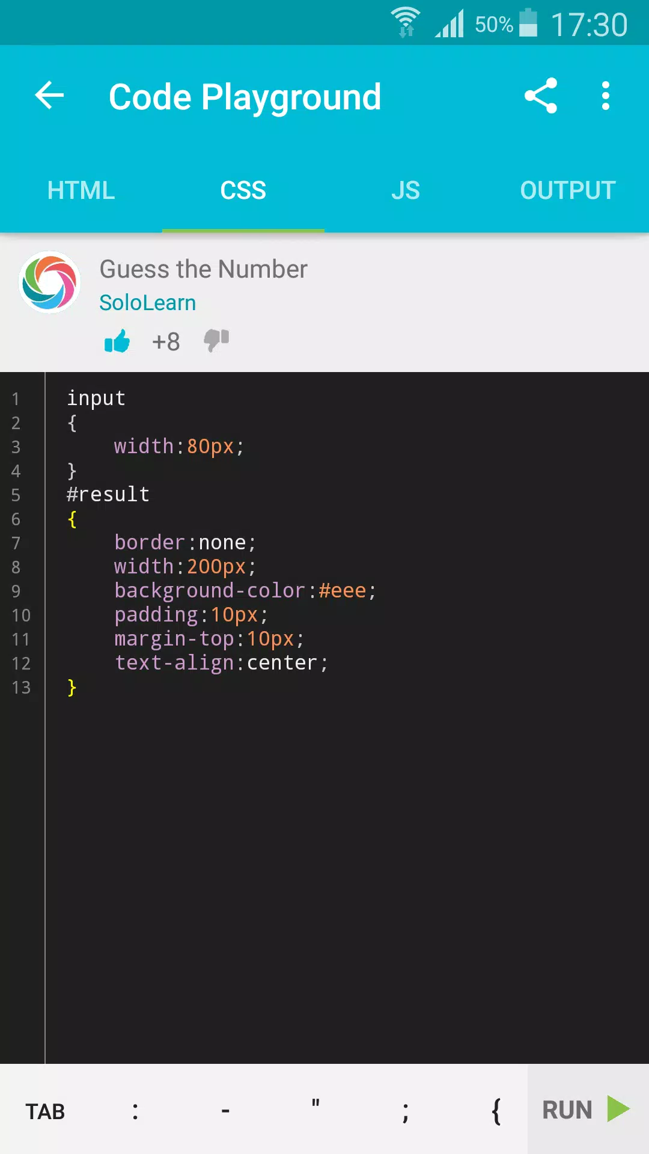Switch to the HTML tab

tap(81, 191)
